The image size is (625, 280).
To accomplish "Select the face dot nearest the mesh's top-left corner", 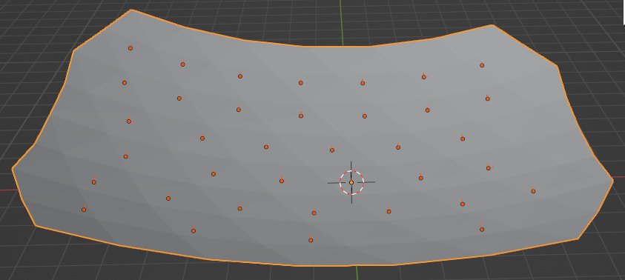I will click(130, 48).
